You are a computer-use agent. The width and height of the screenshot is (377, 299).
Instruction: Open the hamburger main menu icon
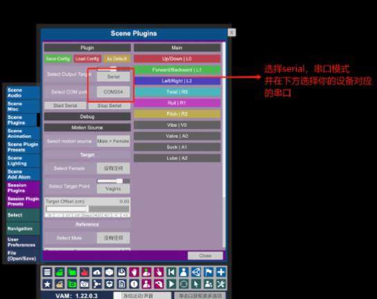pos(47,272)
